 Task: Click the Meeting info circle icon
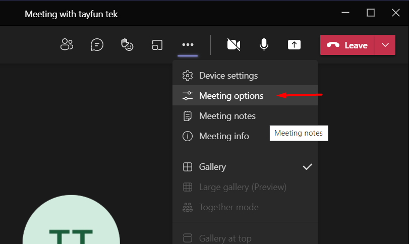tap(188, 136)
